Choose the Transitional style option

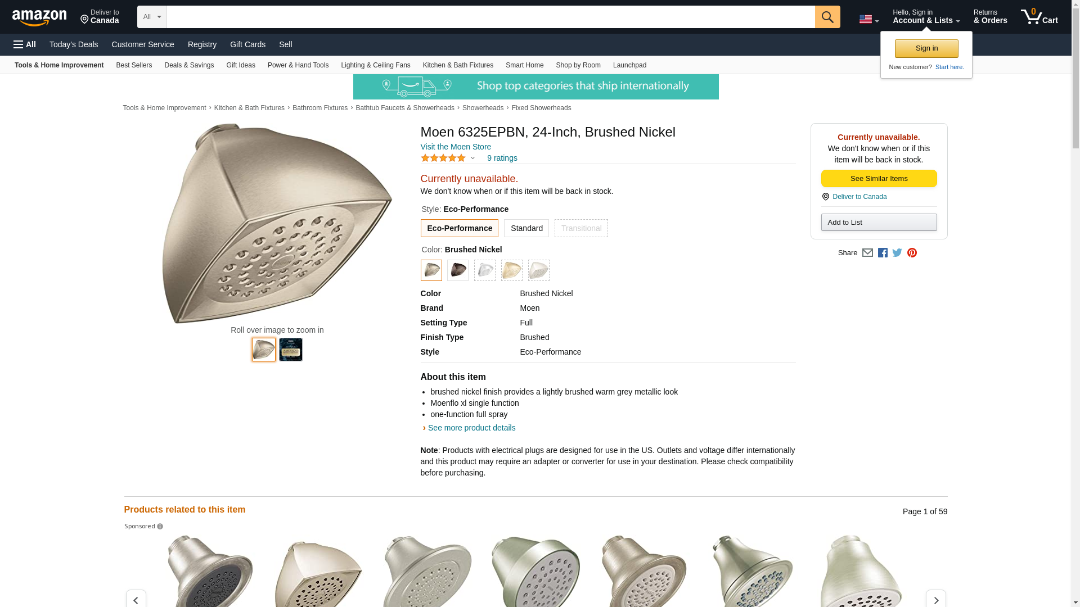click(x=581, y=228)
